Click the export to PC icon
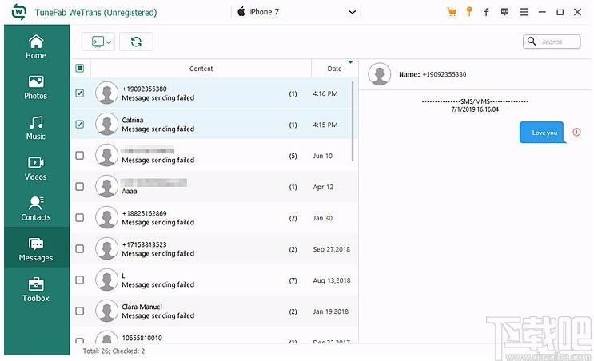 tap(98, 42)
